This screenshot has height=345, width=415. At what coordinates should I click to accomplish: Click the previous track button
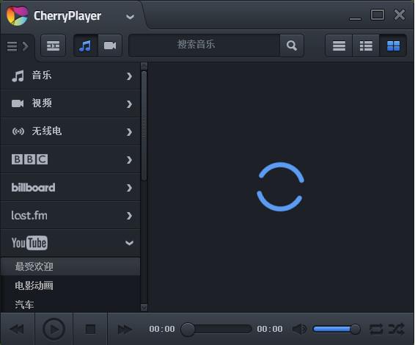coord(17,329)
